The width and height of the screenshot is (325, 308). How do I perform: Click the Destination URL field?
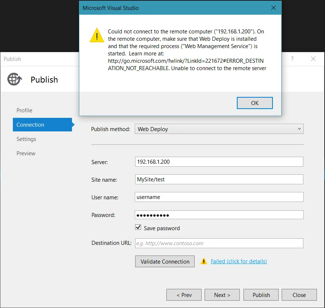[x=219, y=243]
